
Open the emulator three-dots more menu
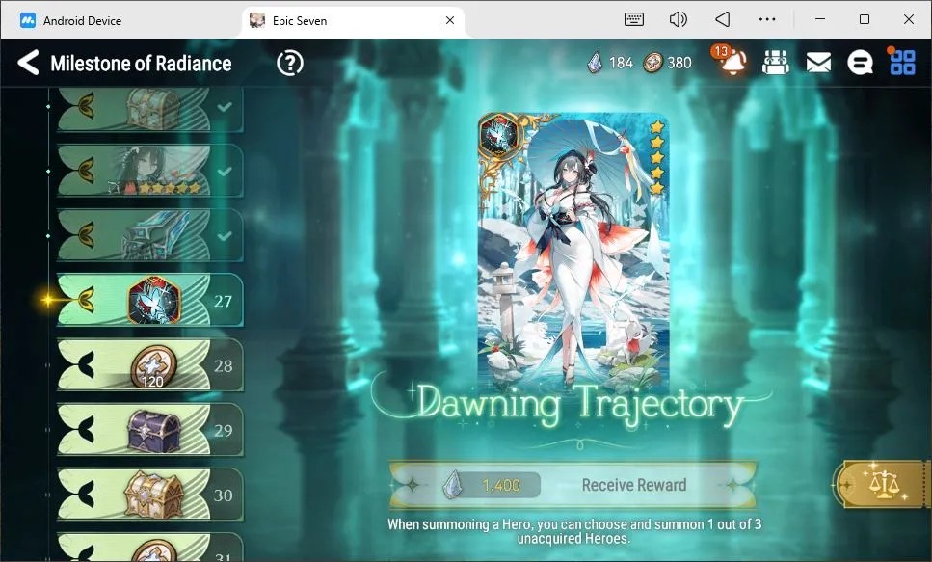point(767,19)
